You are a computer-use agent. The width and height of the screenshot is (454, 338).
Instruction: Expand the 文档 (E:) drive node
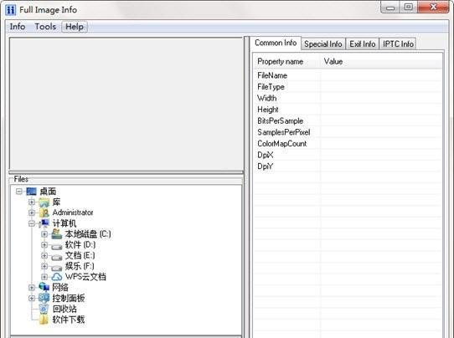click(x=44, y=256)
